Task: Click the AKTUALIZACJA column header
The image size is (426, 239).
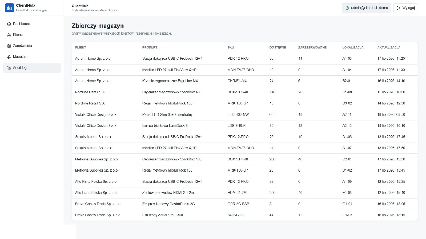Action: (x=389, y=48)
